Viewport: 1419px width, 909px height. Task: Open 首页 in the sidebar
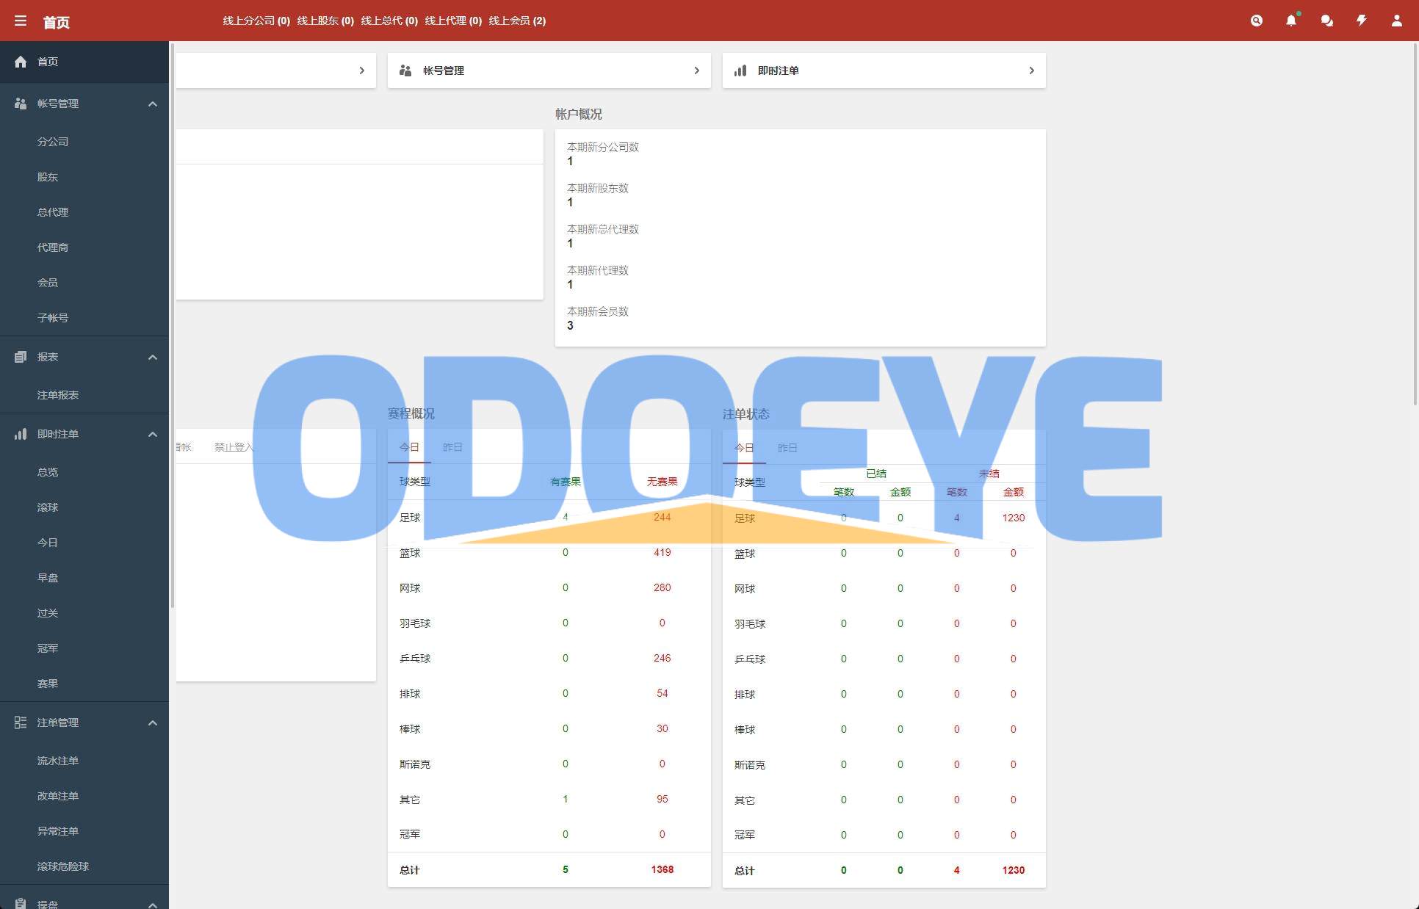coord(84,62)
